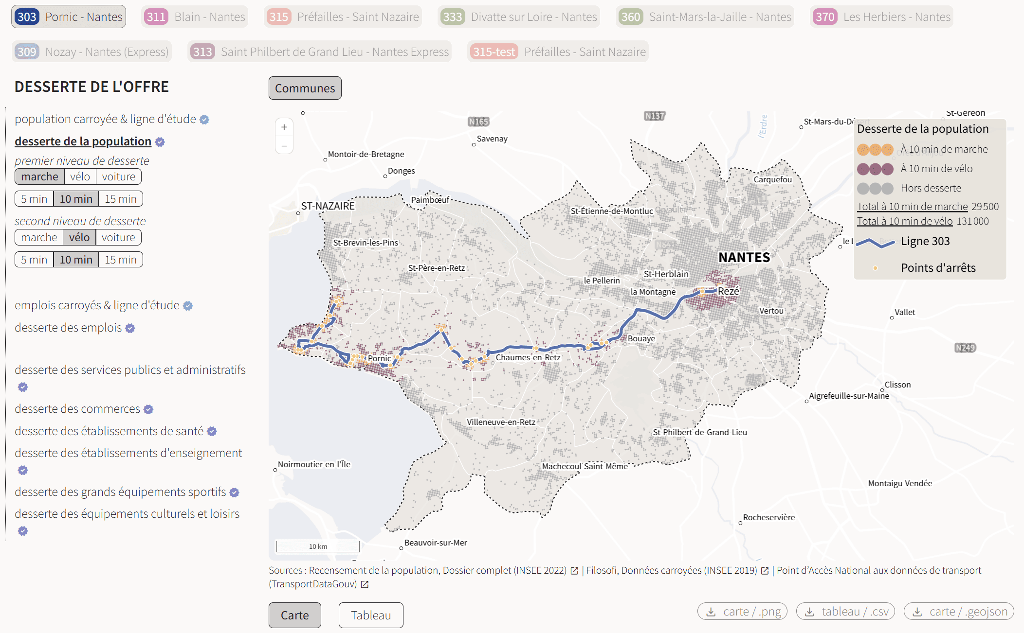Viewport: 1024px width, 633px height.
Task: Click badge next to grands équipements sportifs
Action: point(234,492)
